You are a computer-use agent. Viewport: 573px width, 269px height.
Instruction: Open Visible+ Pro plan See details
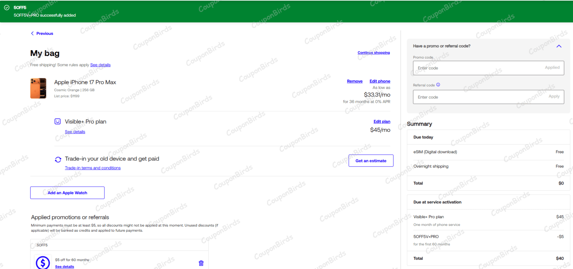pyautogui.click(x=75, y=132)
